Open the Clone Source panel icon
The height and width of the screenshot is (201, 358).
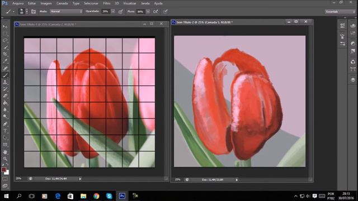click(x=342, y=44)
